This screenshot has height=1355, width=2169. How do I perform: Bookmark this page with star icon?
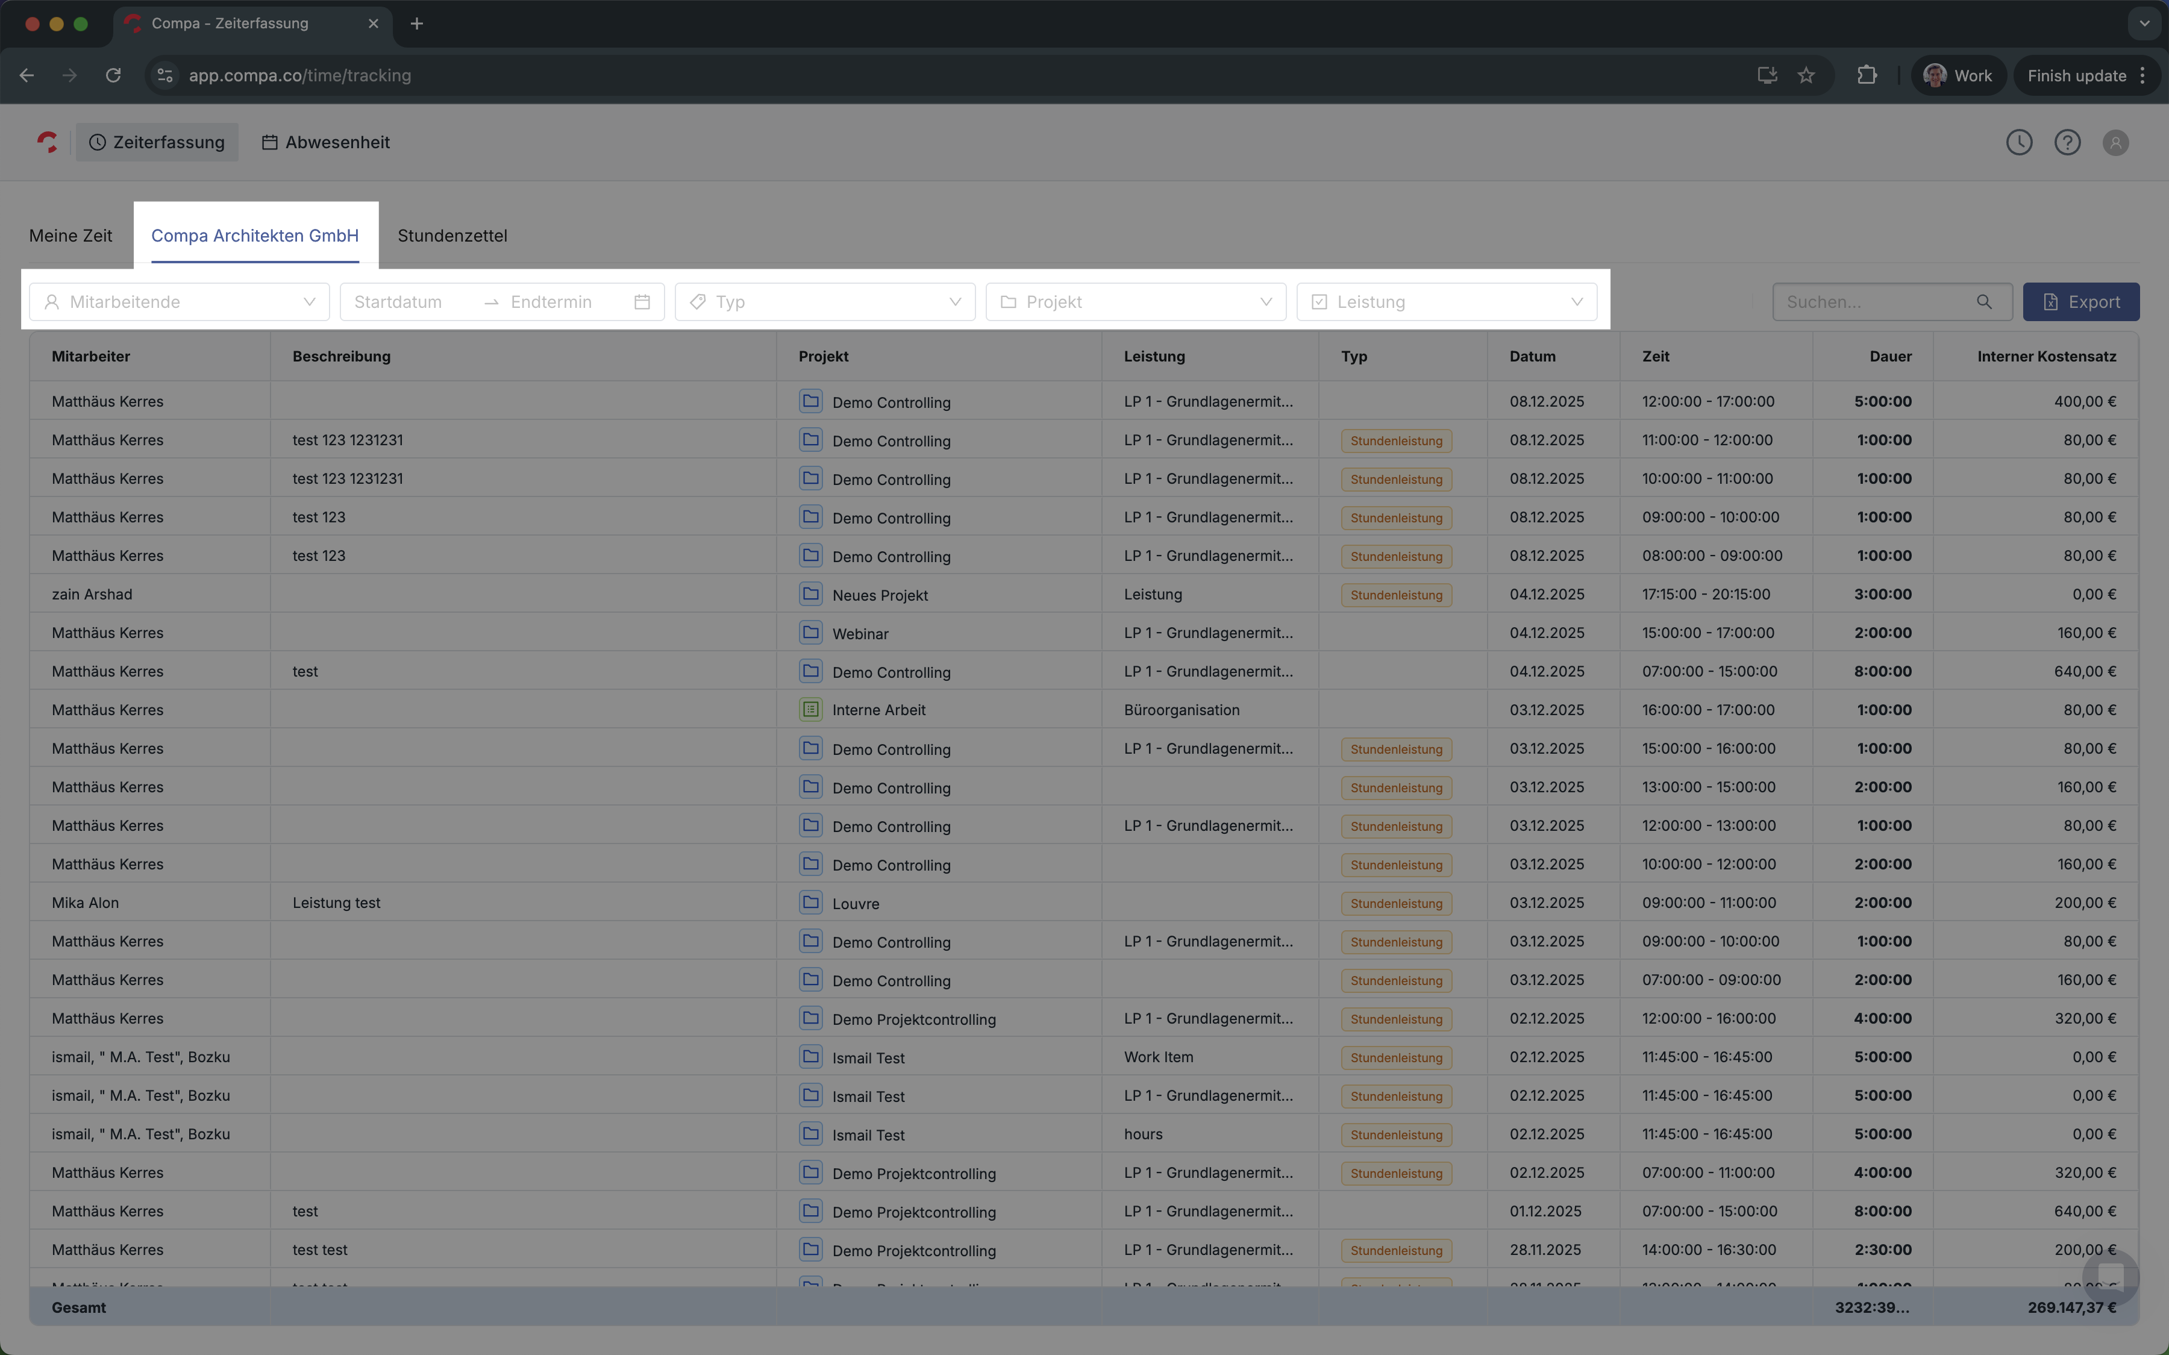[1806, 75]
